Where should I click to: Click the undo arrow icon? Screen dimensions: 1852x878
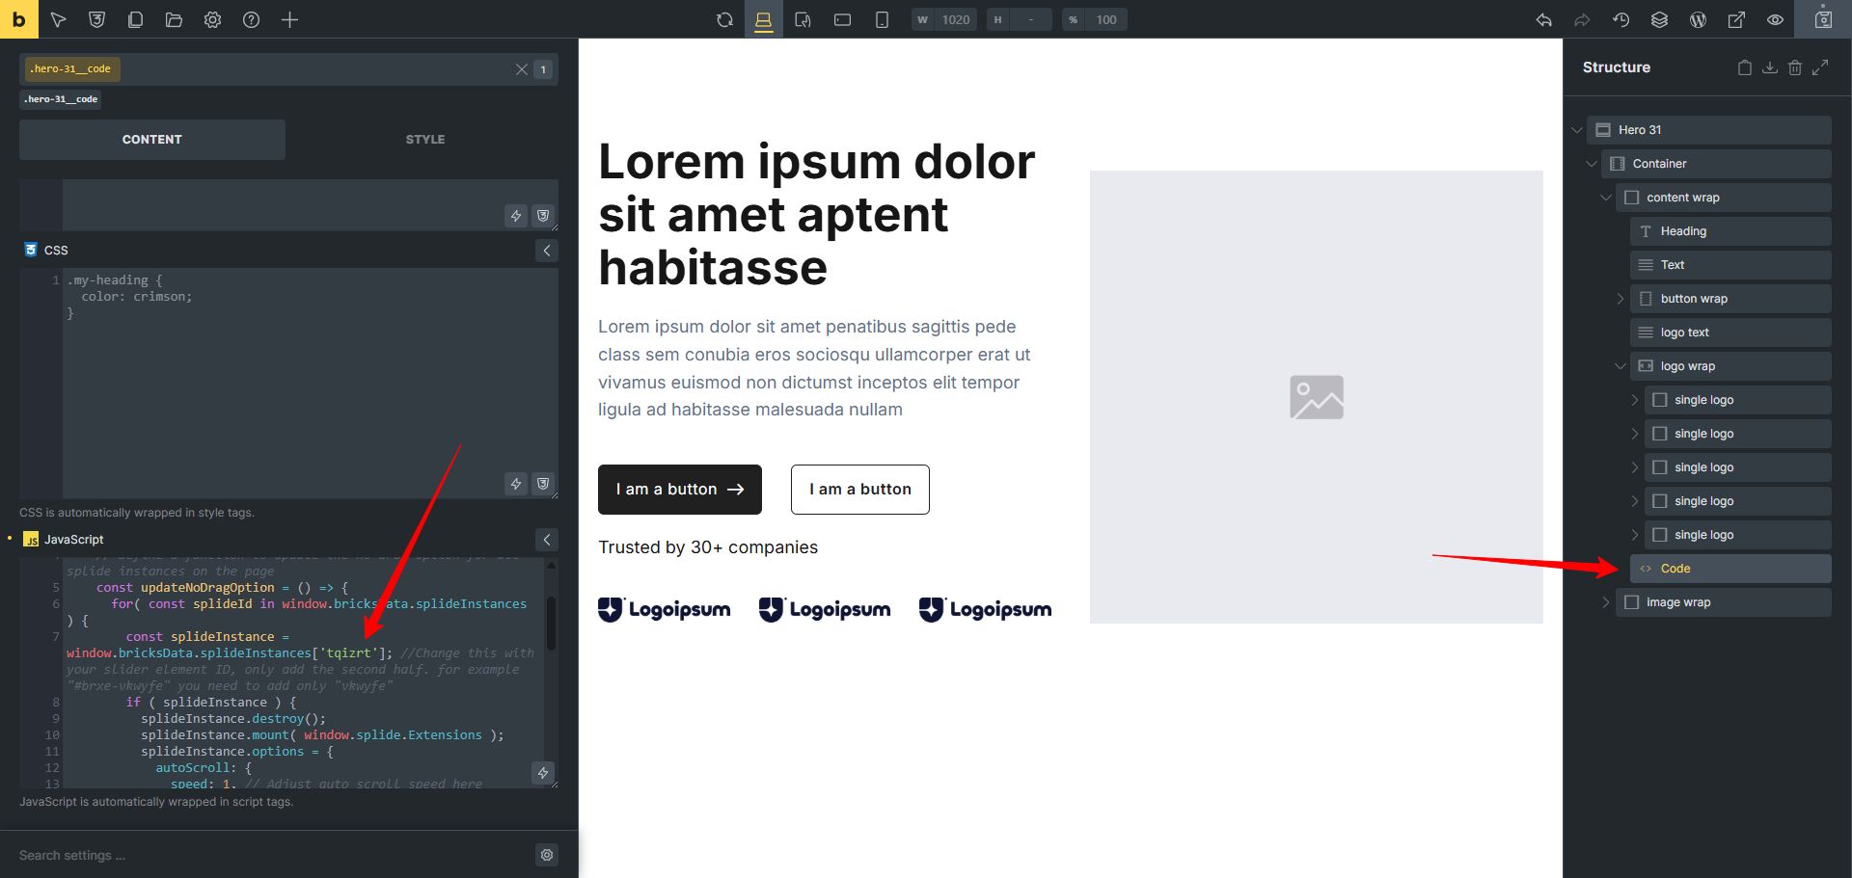[x=1544, y=19]
